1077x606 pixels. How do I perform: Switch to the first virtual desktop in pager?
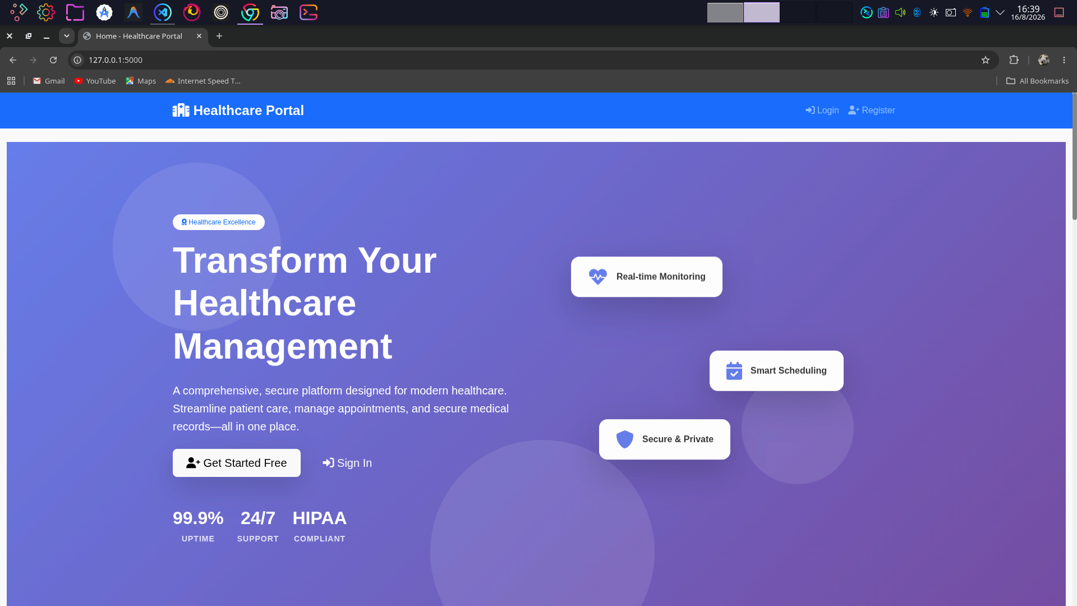coord(725,12)
